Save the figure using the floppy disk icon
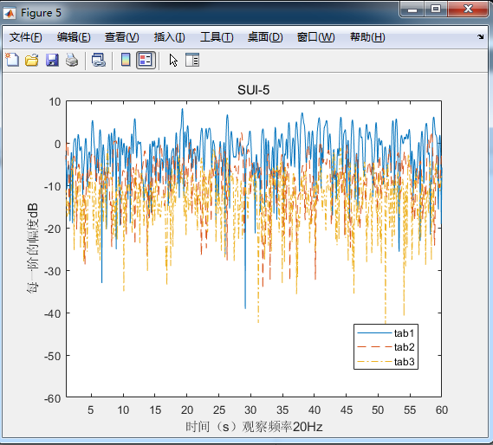The height and width of the screenshot is (445, 493). (x=52, y=60)
